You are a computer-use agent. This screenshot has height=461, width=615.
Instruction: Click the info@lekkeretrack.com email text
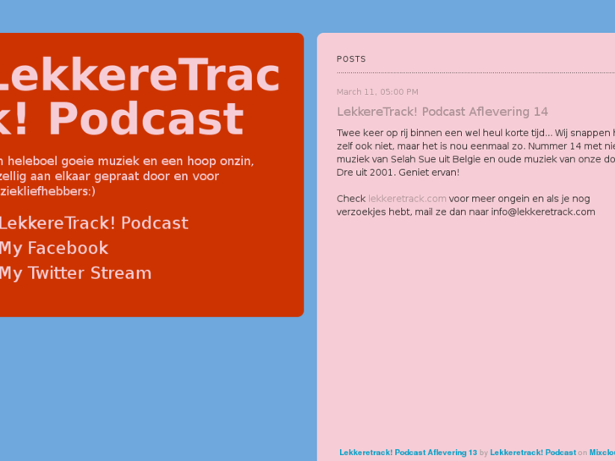[543, 211]
